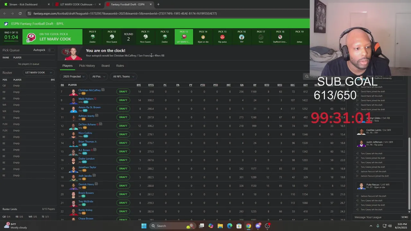
Task: Reload the page with browser refresh icon
Action: coord(20,13)
